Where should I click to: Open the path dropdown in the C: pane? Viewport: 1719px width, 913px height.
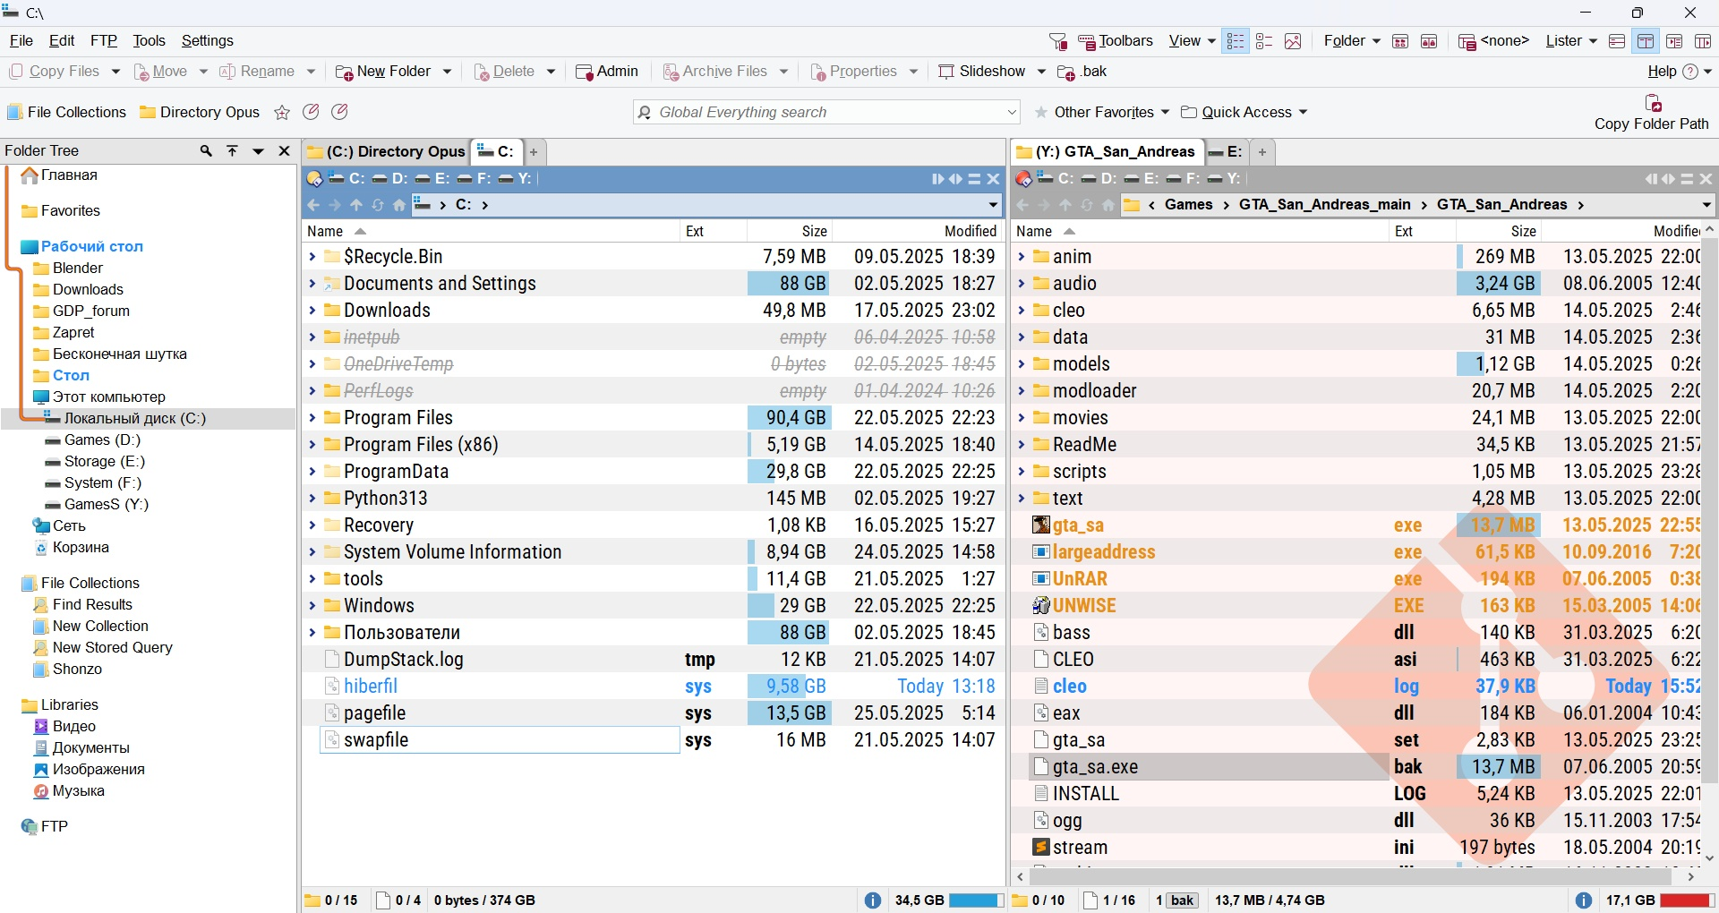[993, 205]
